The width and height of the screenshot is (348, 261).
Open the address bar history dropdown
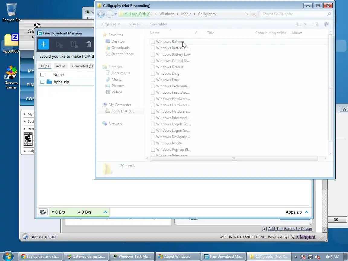click(247, 14)
